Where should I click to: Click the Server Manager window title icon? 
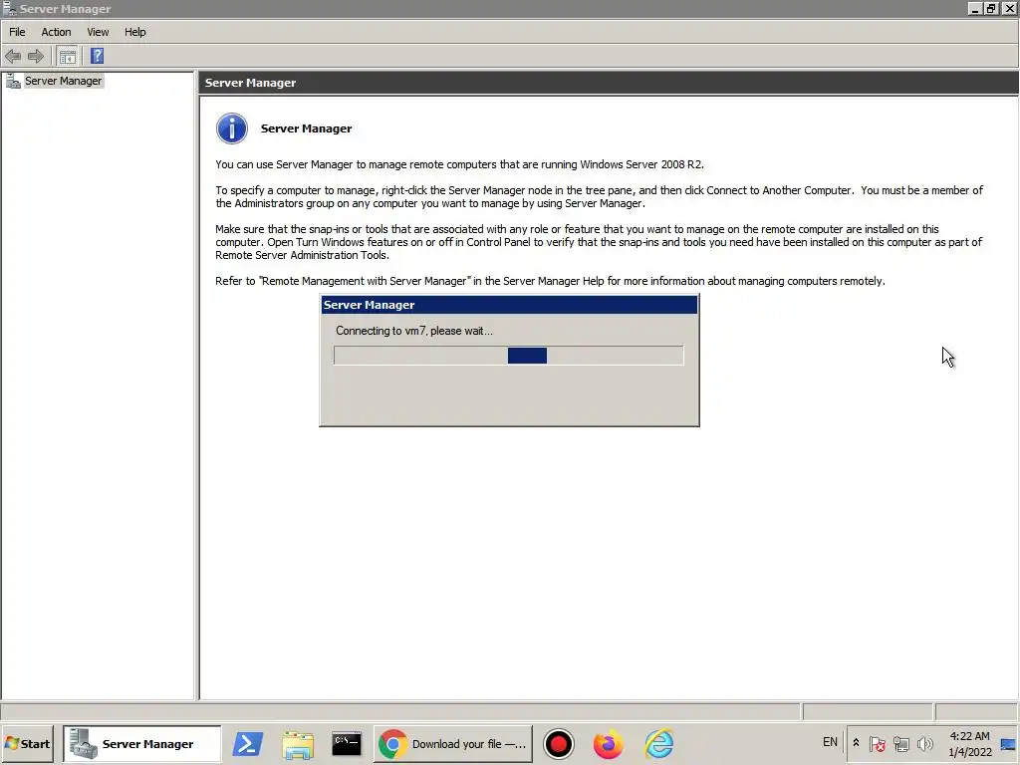point(9,9)
